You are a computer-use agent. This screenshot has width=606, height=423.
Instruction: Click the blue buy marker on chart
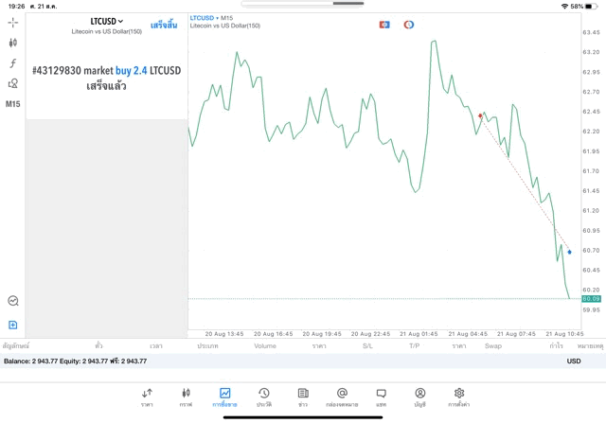(x=569, y=253)
